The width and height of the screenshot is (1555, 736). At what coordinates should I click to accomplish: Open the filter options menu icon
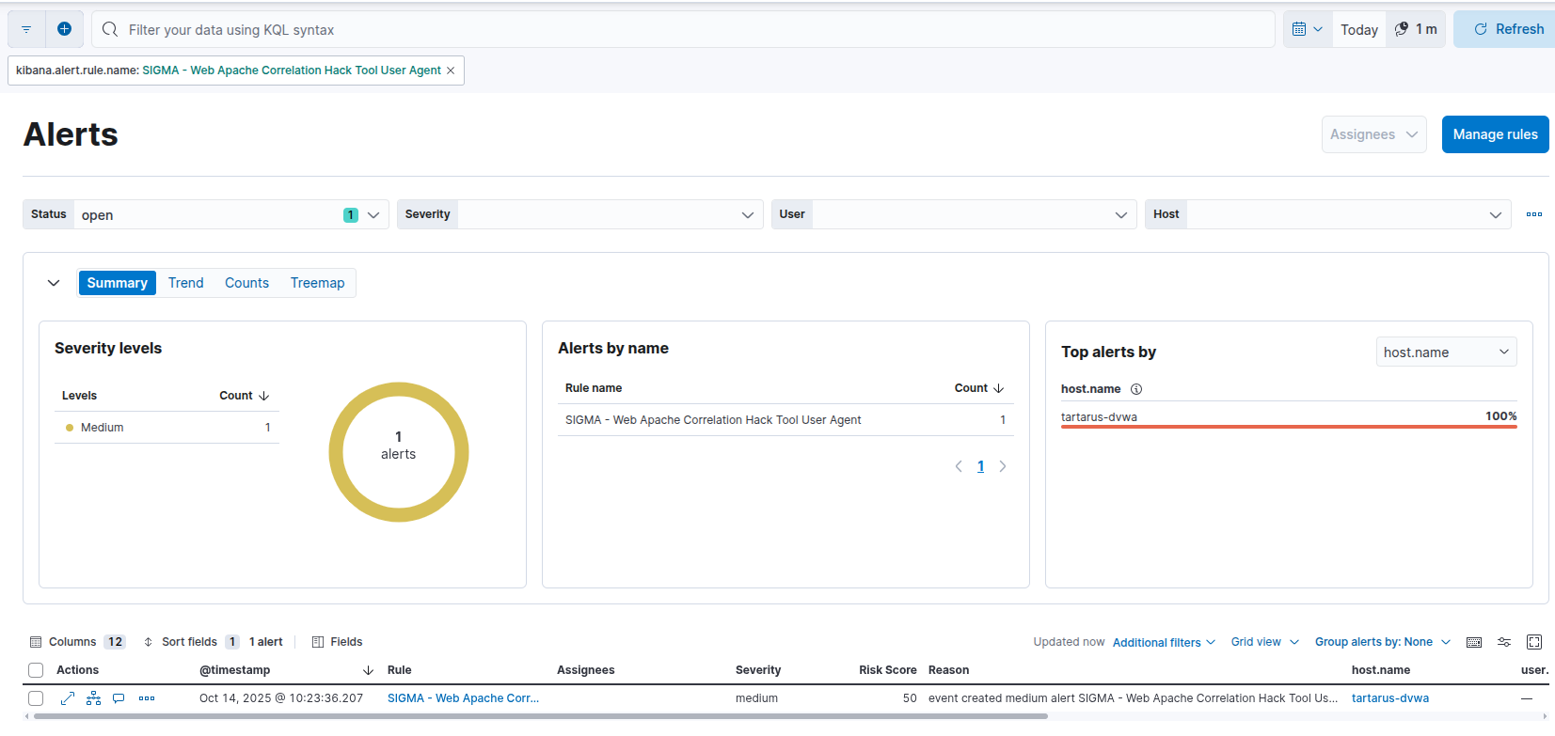click(x=26, y=29)
